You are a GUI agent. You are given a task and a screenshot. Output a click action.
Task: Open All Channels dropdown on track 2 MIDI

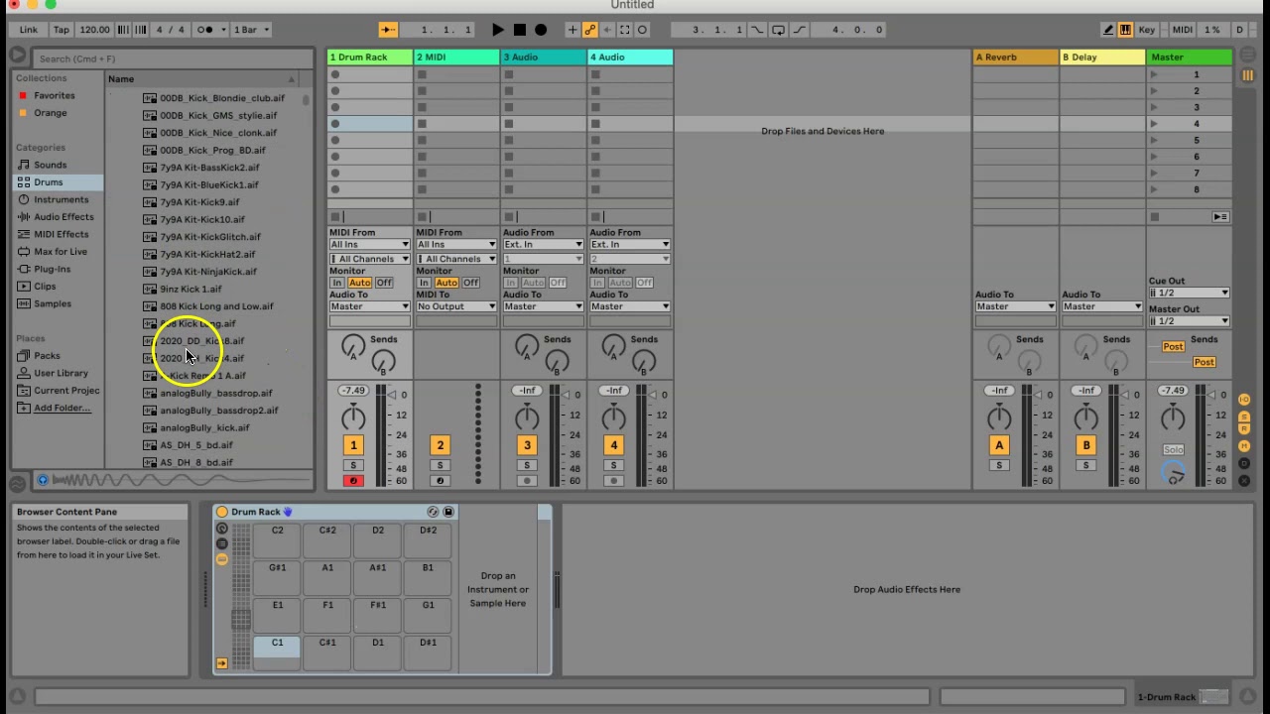click(456, 260)
